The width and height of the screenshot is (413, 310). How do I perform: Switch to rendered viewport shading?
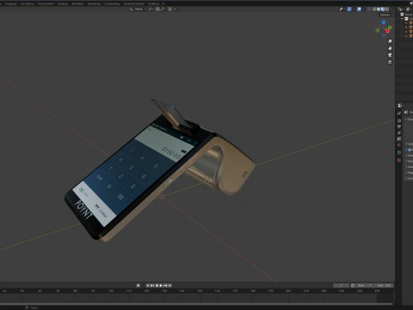point(387,9)
